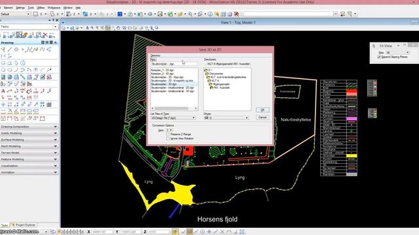Click OK in Save 3D as 2D dialog

263,110
